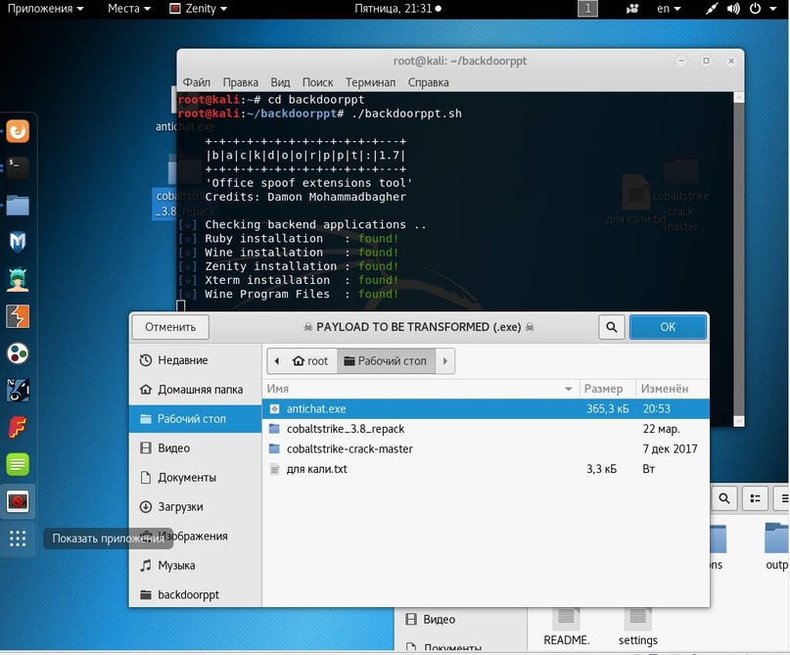Open the green notes app in dock
The width and height of the screenshot is (790, 655).
(x=18, y=464)
